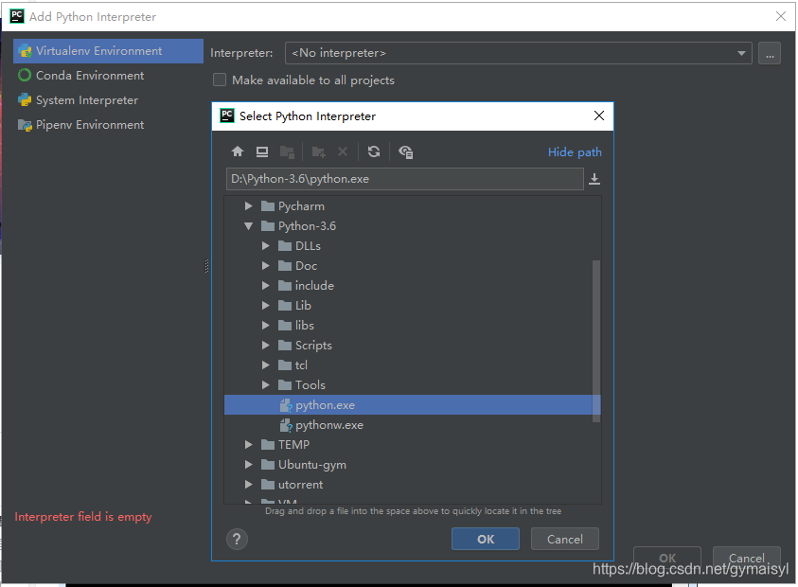This screenshot has height=587, width=798.
Task: Select the TEMP folder row
Action: pyautogui.click(x=412, y=444)
